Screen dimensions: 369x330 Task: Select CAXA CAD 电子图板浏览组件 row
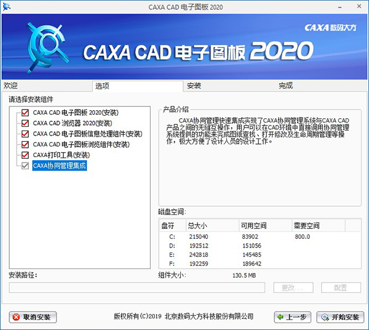point(81,145)
